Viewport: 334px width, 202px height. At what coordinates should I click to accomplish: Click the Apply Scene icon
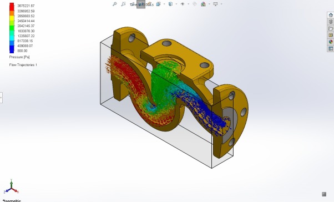click(203, 4)
